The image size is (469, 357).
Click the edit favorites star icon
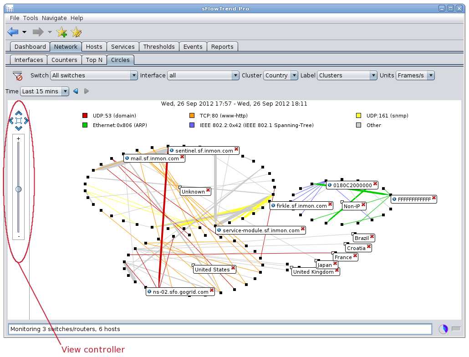click(x=76, y=32)
